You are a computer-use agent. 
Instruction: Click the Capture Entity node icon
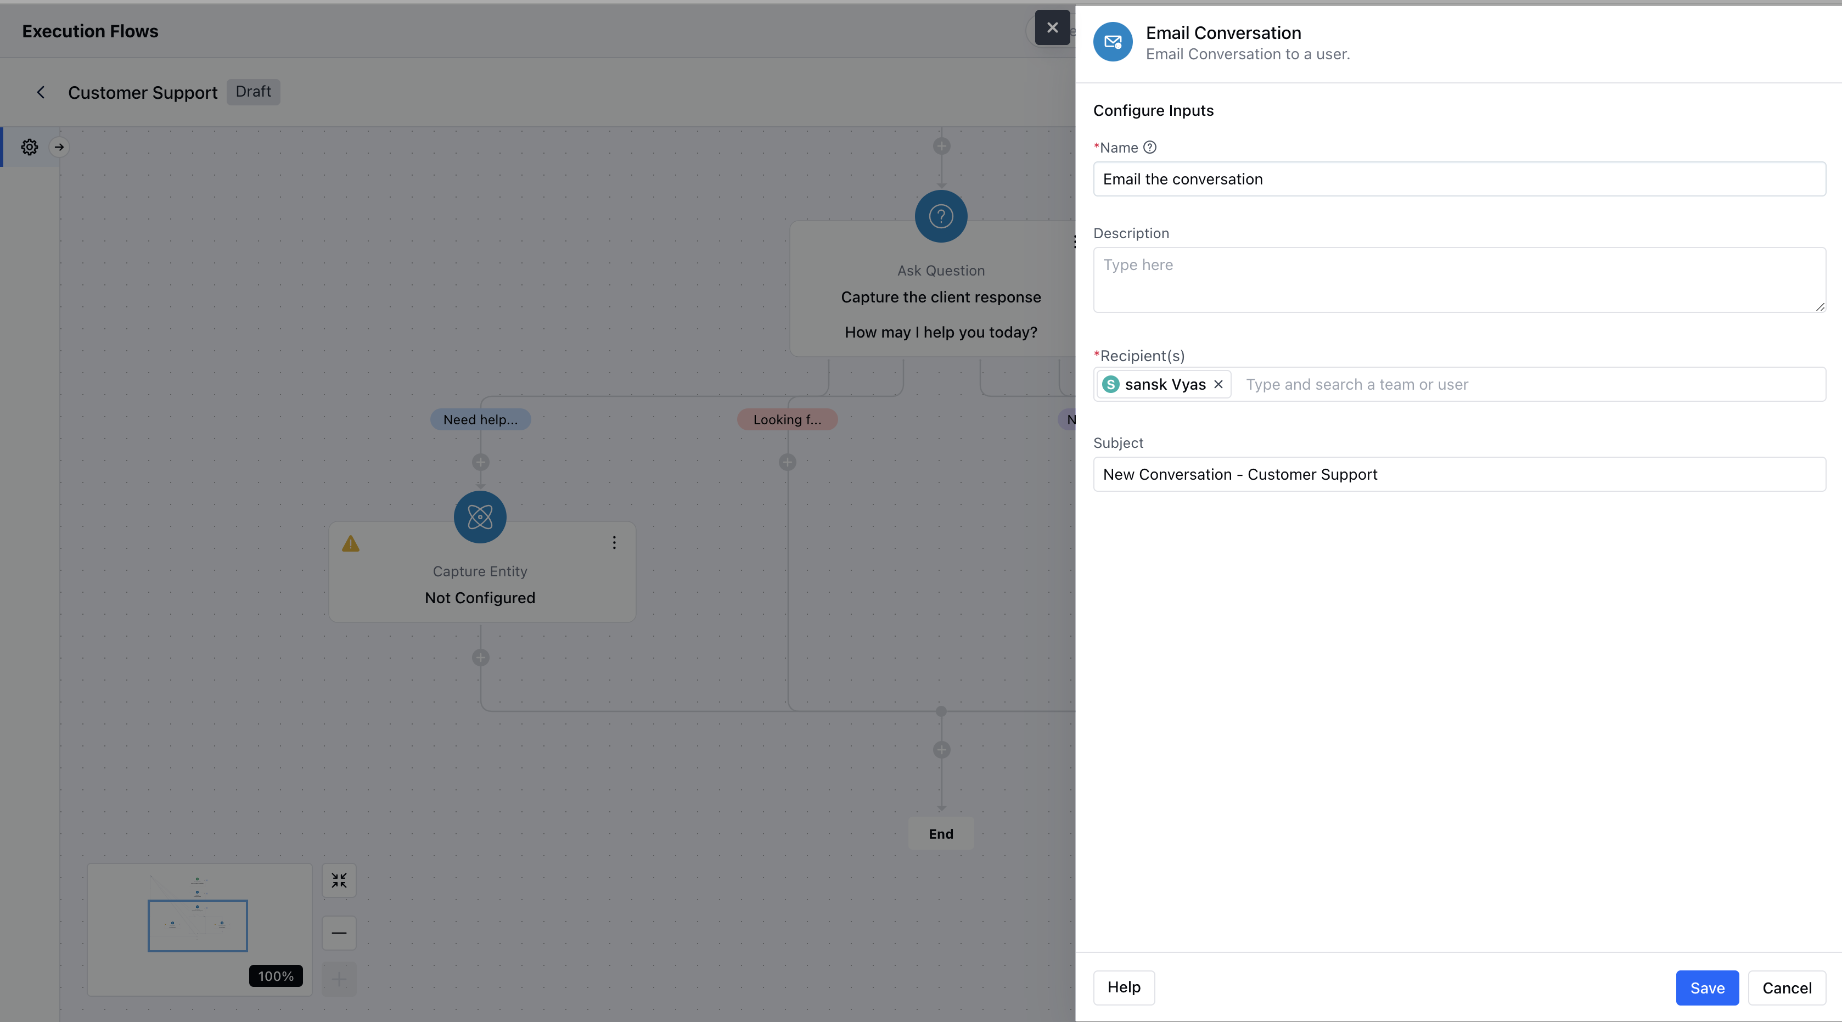coord(480,516)
